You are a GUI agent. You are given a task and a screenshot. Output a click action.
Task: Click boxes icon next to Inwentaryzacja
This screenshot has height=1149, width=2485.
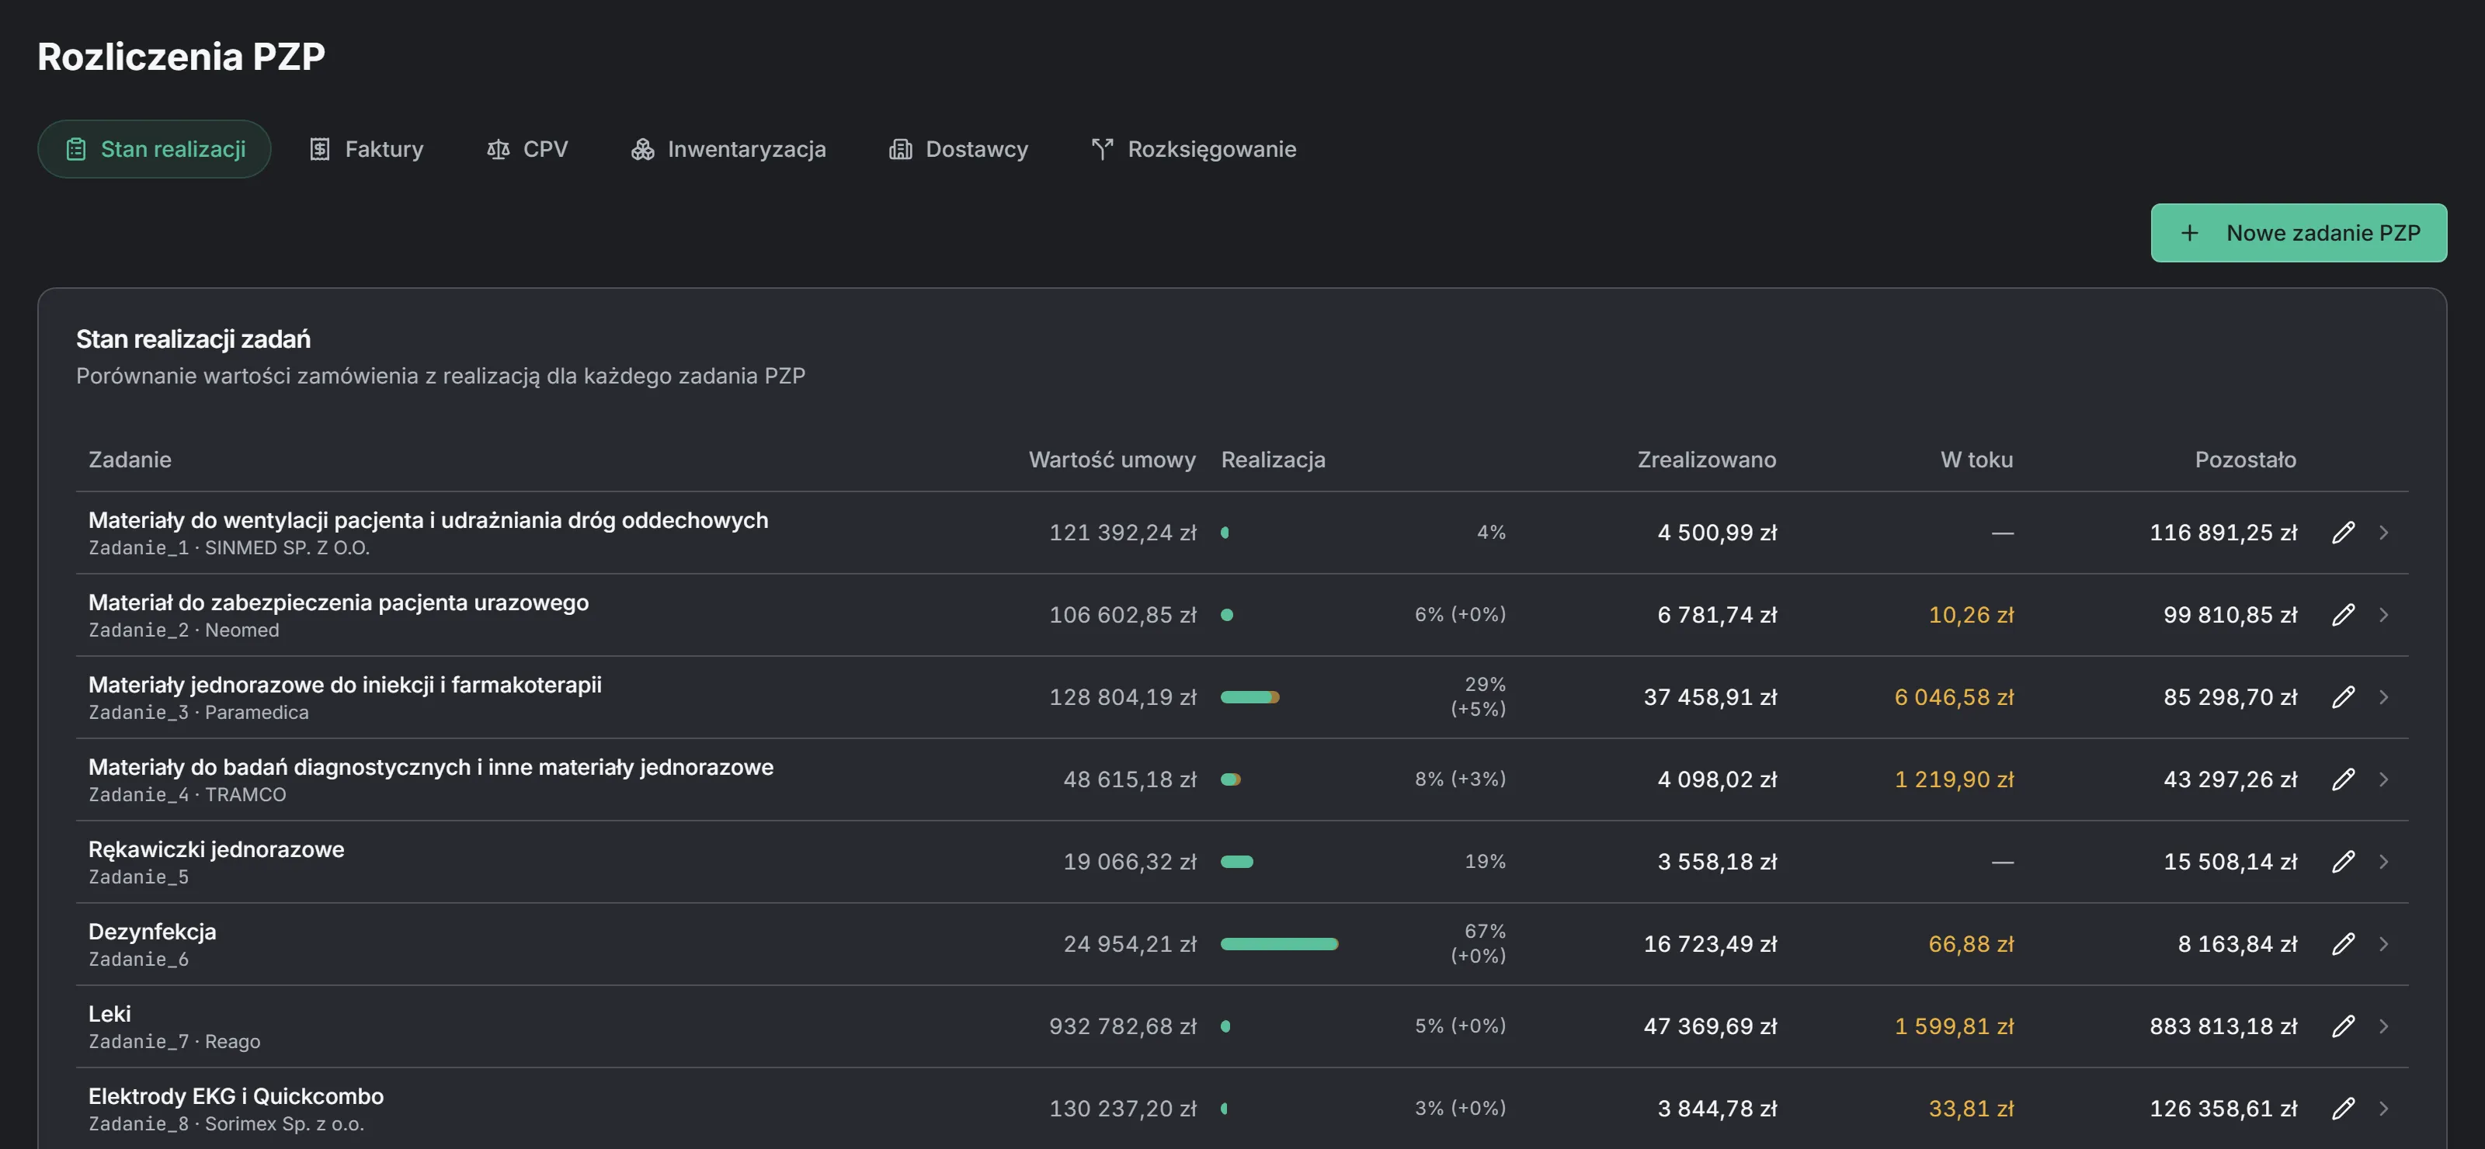point(642,150)
